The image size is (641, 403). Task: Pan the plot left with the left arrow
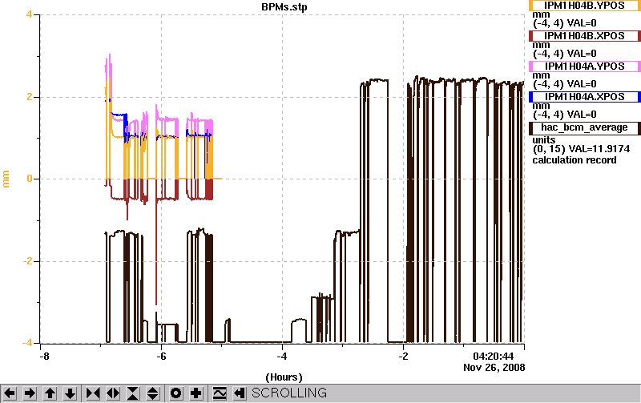[10, 393]
